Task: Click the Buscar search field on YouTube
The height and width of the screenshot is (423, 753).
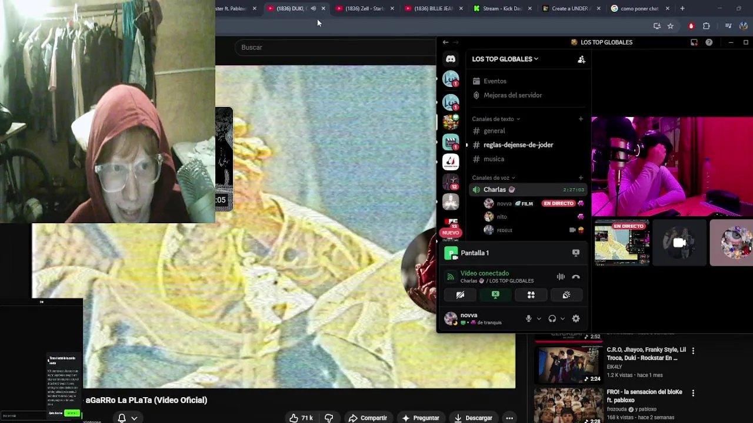Action: coord(335,47)
